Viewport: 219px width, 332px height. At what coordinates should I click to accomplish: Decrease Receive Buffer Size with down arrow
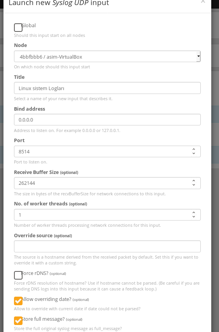tap(194, 185)
